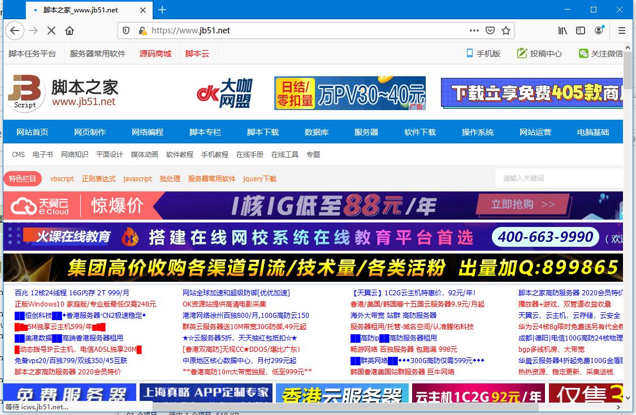Click the 日结零扣量 万PV ad banner

tap(349, 93)
